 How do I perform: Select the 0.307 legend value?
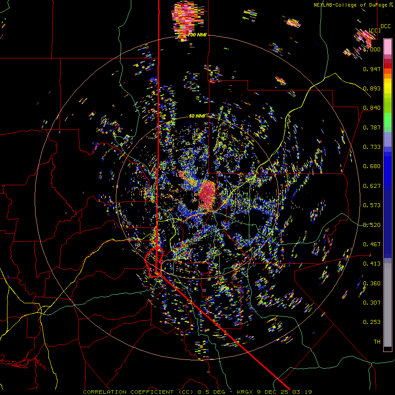coord(372,303)
